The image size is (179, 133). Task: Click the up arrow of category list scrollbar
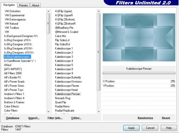(48, 11)
